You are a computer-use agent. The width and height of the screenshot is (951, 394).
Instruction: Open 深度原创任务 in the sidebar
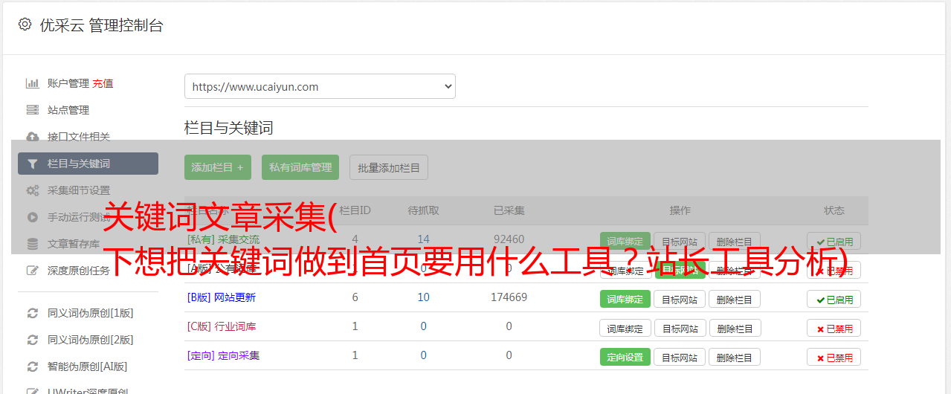click(x=78, y=271)
